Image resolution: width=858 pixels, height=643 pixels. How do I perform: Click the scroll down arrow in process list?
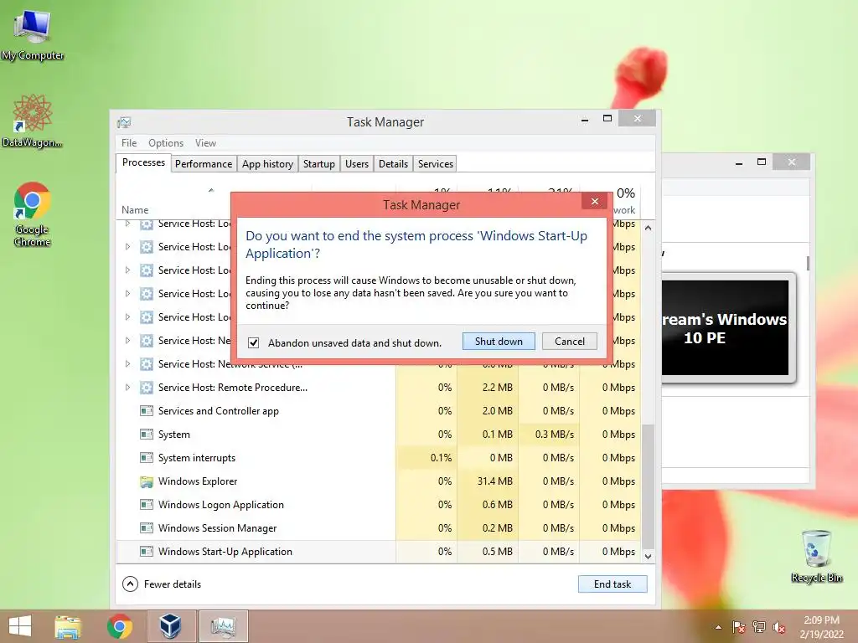[648, 557]
